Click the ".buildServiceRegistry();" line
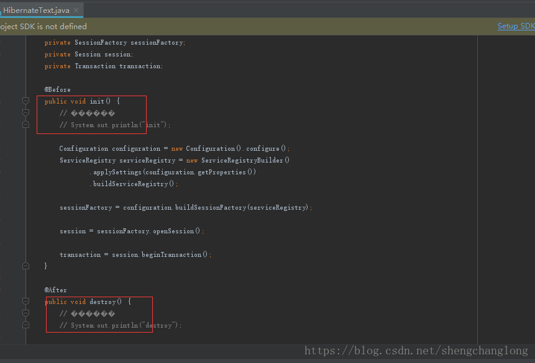Image resolution: width=535 pixels, height=363 pixels. 134,184
